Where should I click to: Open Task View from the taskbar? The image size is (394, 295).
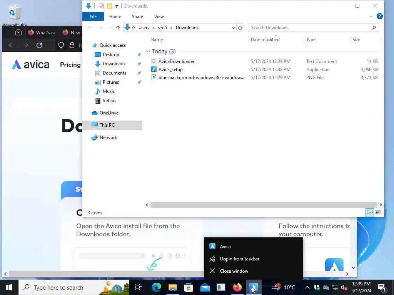(x=139, y=287)
